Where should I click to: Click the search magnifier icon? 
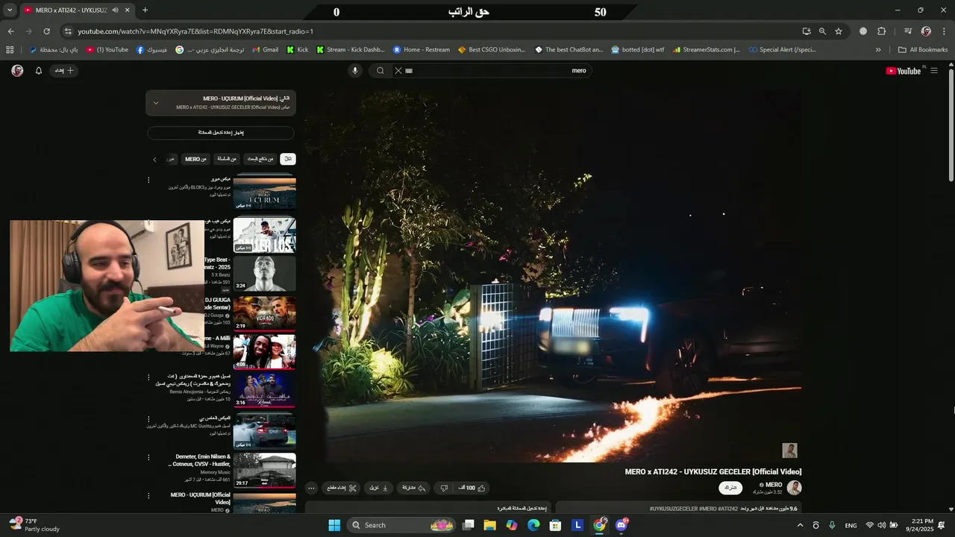pyautogui.click(x=381, y=71)
